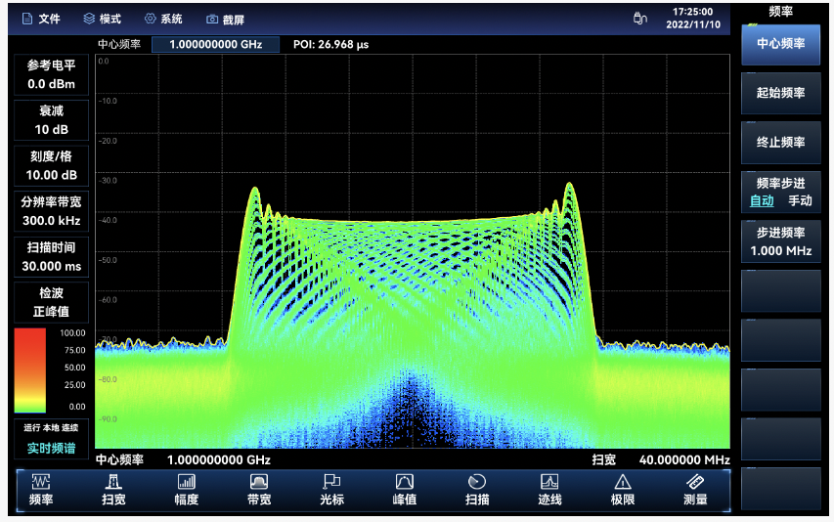Click the 中心频率 1.000000000 GHz input field
This screenshot has width=834, height=522.
(x=215, y=45)
